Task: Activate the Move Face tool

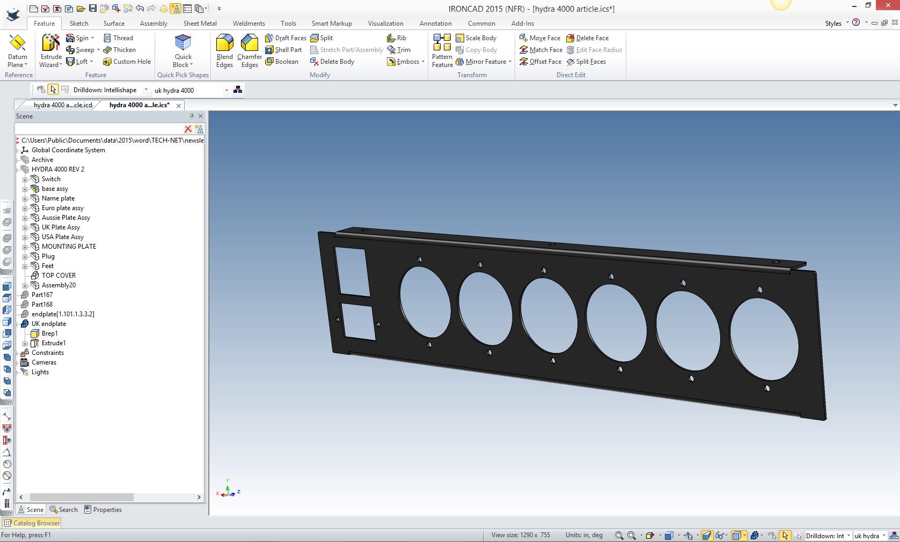Action: (x=540, y=38)
